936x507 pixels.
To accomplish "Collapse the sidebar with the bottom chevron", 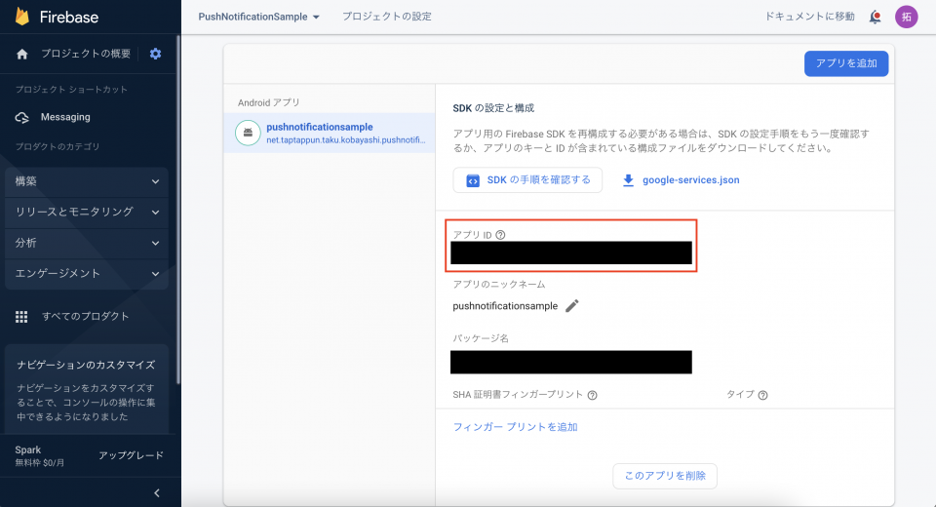I will pyautogui.click(x=157, y=492).
